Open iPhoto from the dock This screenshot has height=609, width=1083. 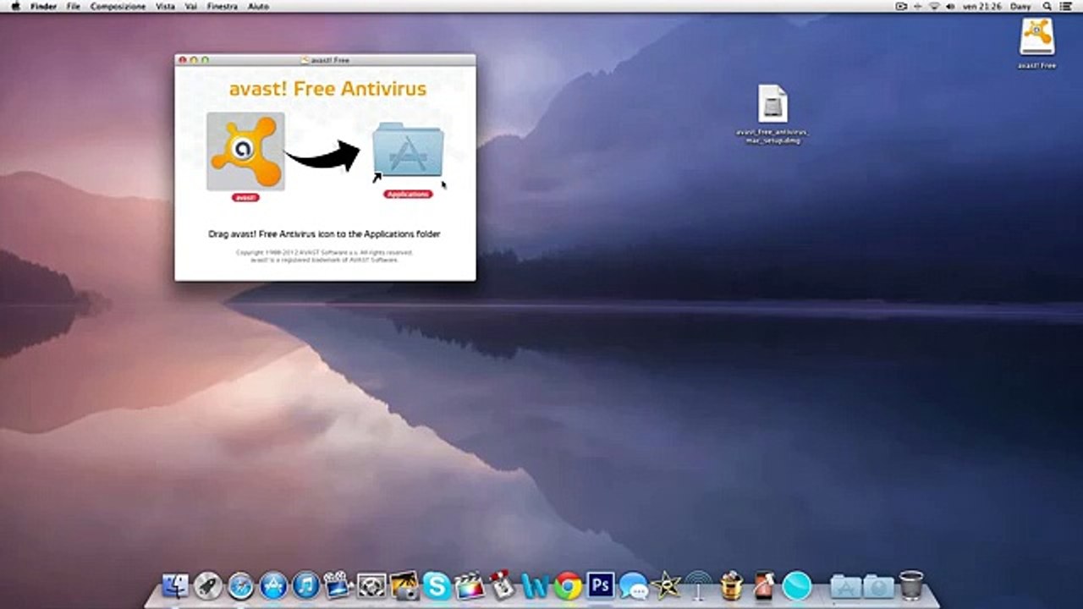tap(404, 585)
